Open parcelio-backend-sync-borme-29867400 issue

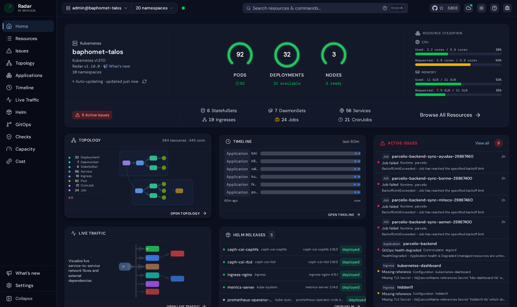441,184
